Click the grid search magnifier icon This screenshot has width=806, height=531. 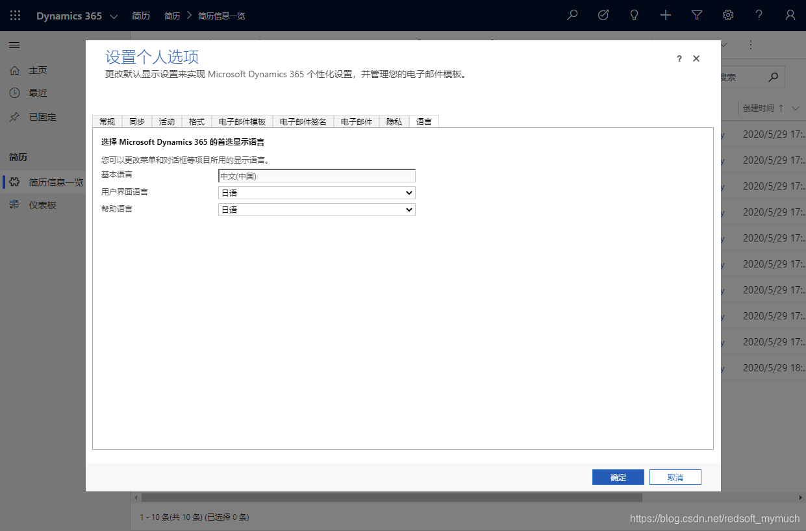pos(773,77)
